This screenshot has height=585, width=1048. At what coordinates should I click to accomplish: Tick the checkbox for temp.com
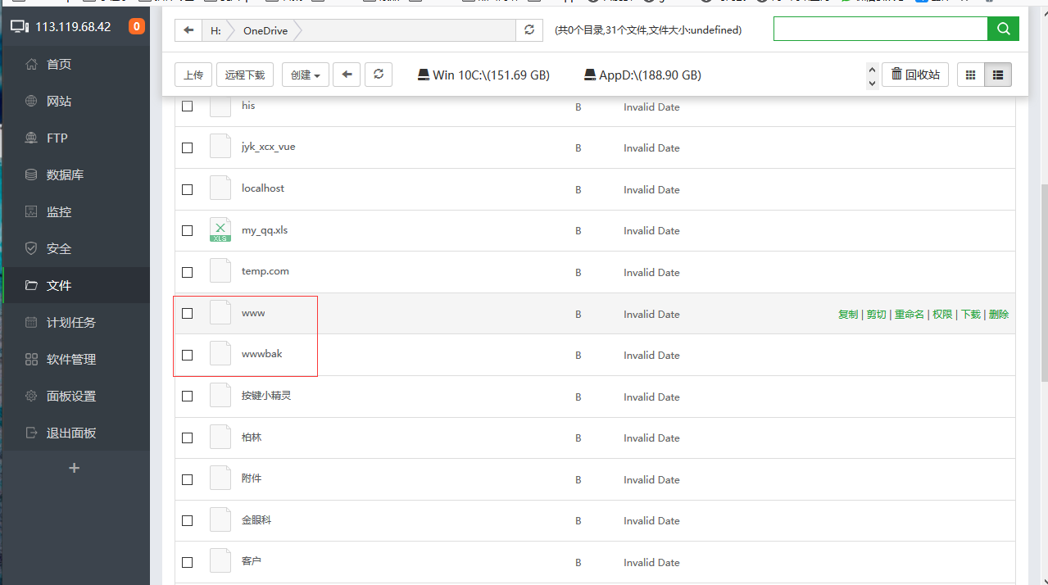coord(187,272)
